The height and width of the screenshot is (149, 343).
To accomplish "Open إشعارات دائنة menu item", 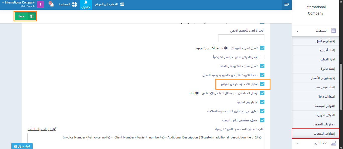I will coord(316,97).
